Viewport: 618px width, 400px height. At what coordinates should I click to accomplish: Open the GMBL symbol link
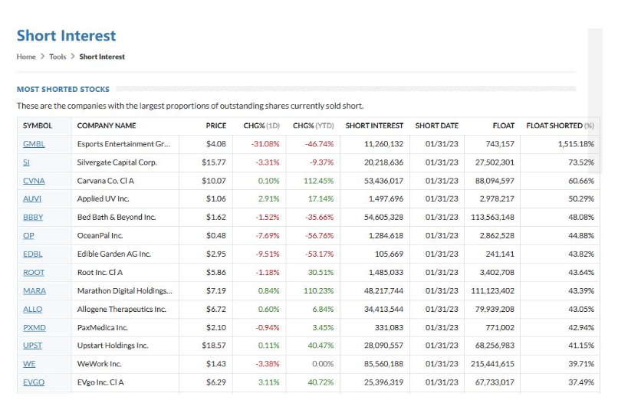(x=34, y=144)
